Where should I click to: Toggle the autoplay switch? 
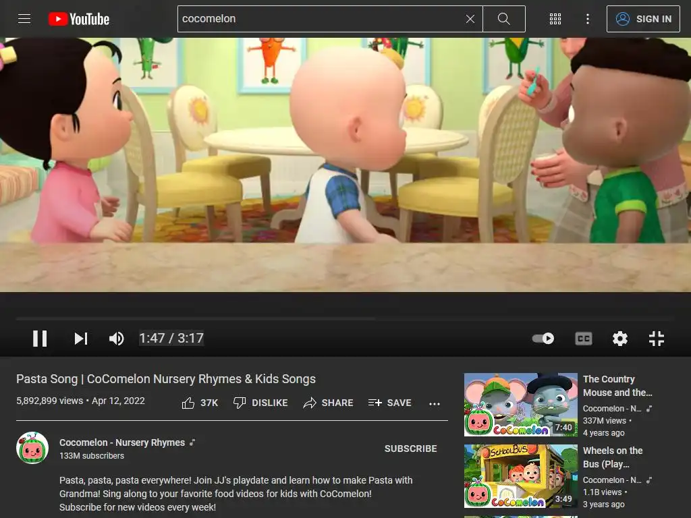[x=543, y=339]
